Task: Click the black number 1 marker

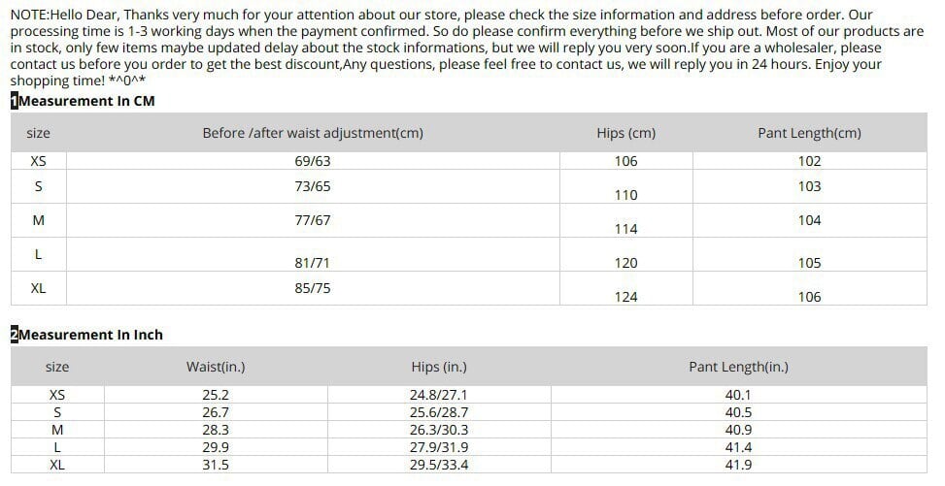Action: pos(14,101)
